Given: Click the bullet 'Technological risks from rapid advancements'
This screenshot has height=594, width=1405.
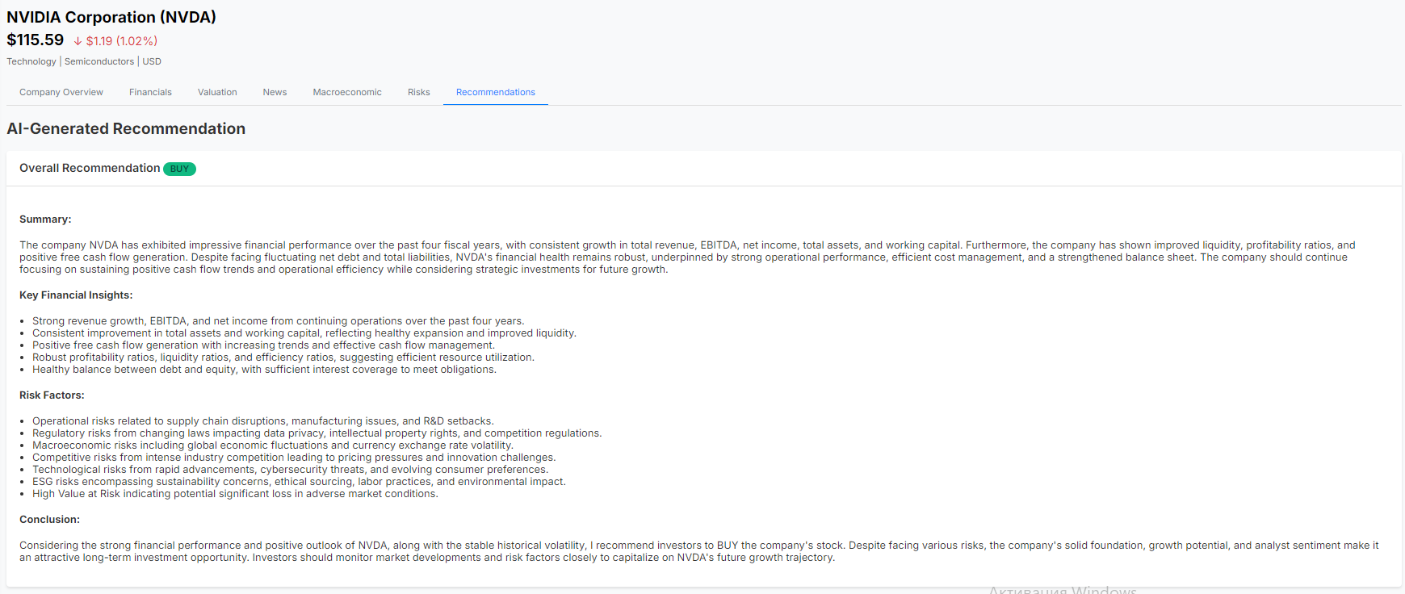Looking at the screenshot, I should [290, 470].
